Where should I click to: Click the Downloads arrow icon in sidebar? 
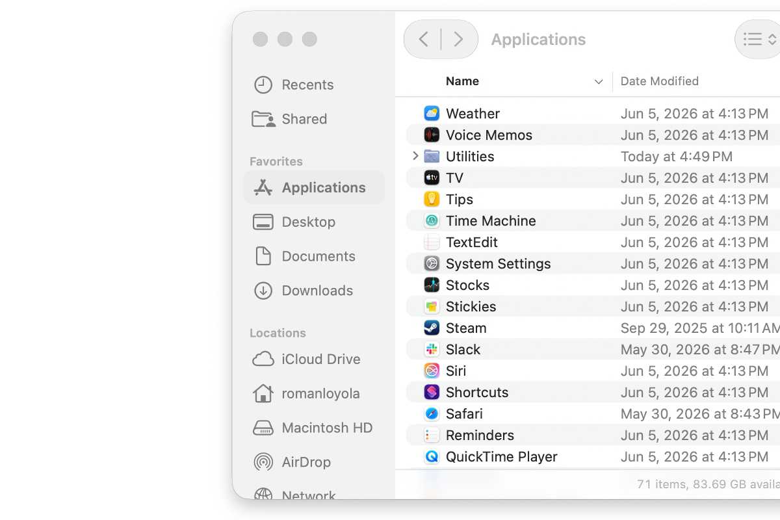(263, 291)
